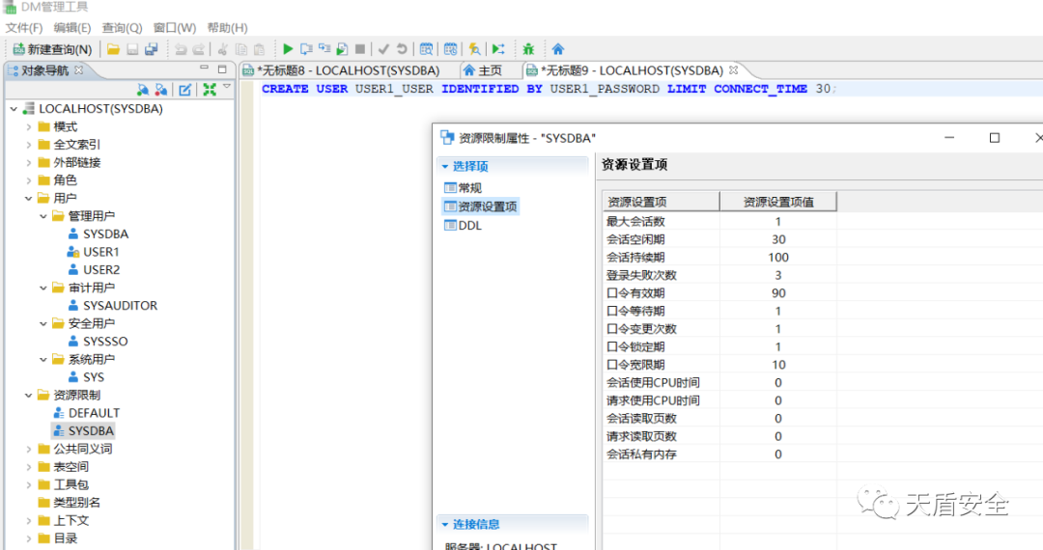Click the 最大会话数 value cell
The image size is (1043, 550).
[x=777, y=222]
